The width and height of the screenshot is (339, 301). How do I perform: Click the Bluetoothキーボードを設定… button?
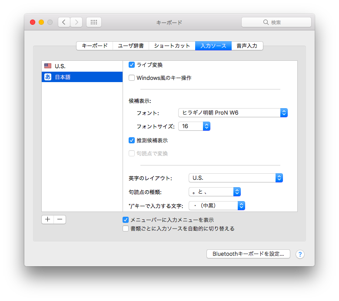(x=248, y=254)
